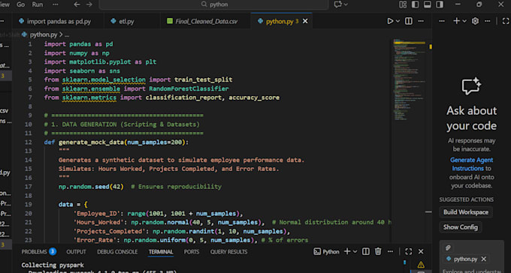The width and height of the screenshot is (511, 273).
Task: Open the OUTPUT panel tab
Action: [x=76, y=251]
